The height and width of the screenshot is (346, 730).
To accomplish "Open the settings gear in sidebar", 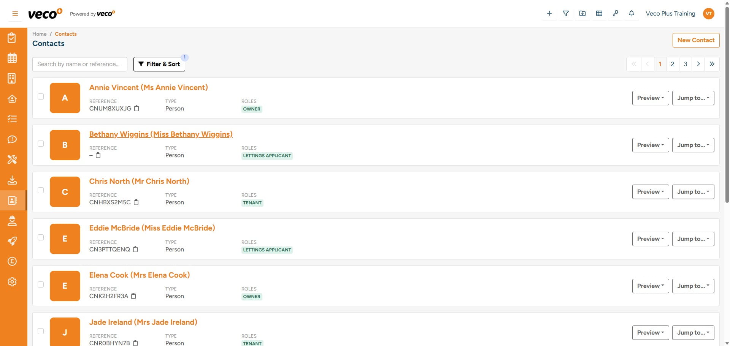I will click(x=12, y=282).
